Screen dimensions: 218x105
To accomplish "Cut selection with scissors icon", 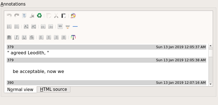I will tap(56, 16).
